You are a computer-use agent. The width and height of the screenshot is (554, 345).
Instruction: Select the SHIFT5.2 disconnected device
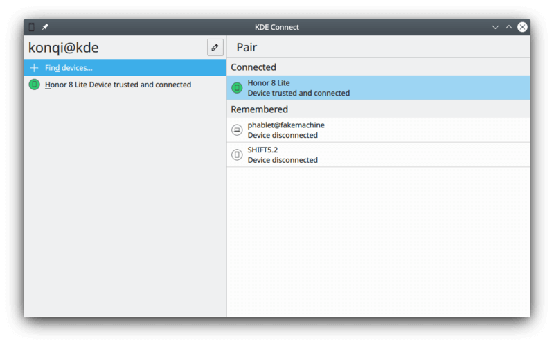[x=378, y=154]
